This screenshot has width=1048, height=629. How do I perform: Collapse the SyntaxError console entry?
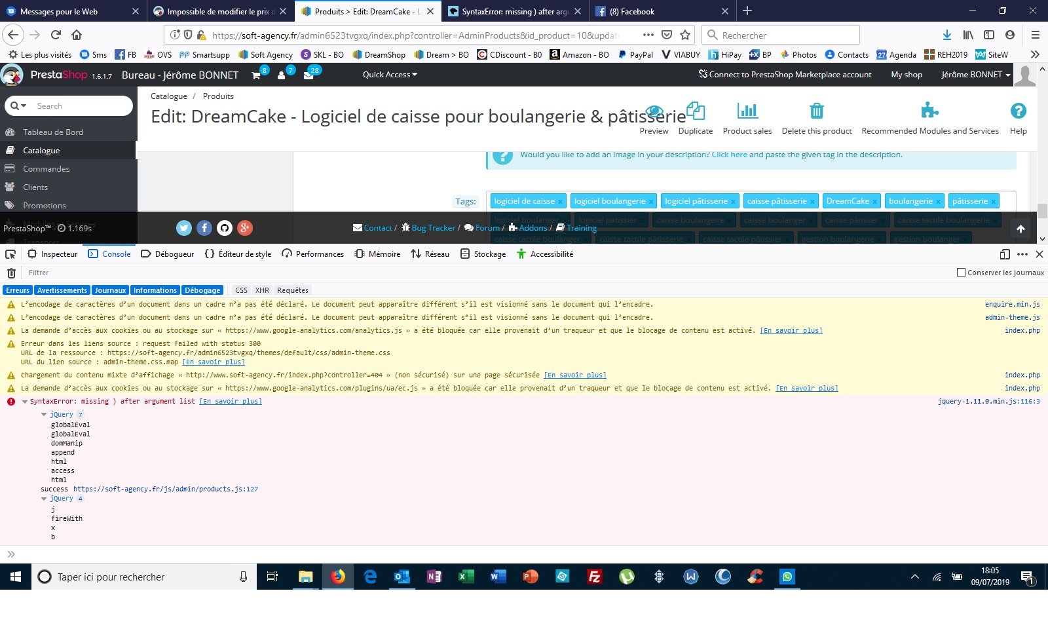point(25,402)
